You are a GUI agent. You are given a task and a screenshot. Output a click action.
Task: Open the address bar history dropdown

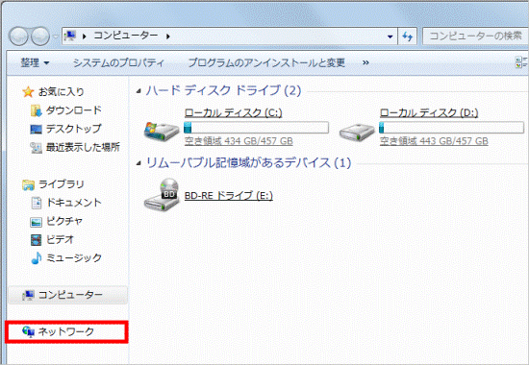390,36
